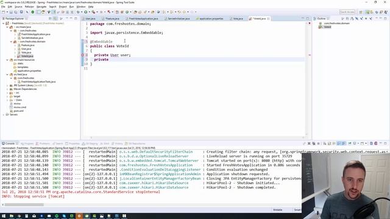Click Remove Launch icon in Console toolbar
The height and width of the screenshot is (219, 390).
(309, 144)
